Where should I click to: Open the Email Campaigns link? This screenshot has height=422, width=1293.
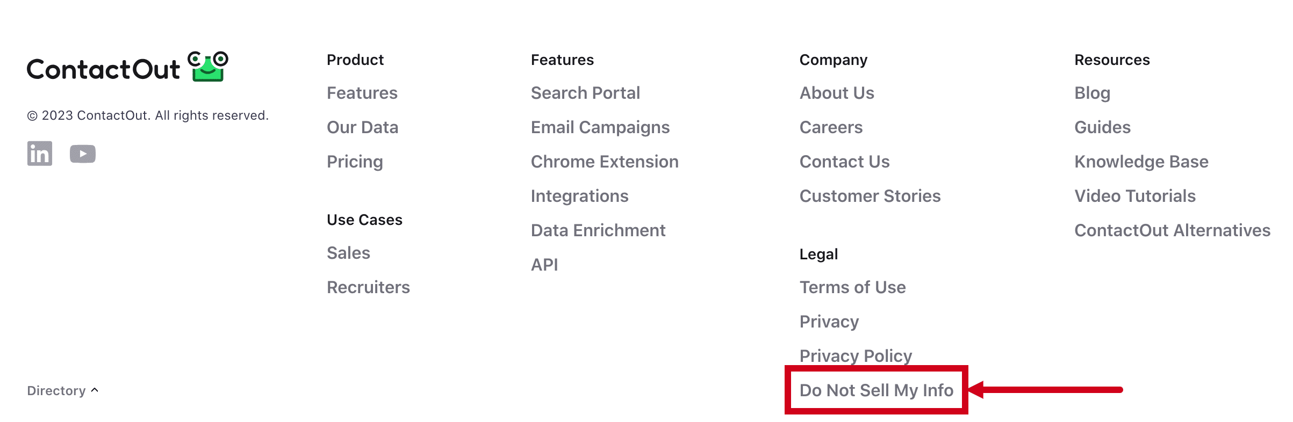coord(600,127)
